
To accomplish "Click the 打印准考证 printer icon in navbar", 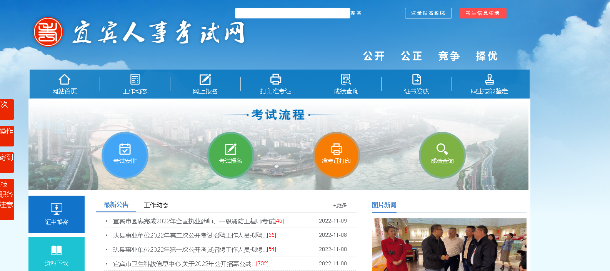I will [276, 80].
